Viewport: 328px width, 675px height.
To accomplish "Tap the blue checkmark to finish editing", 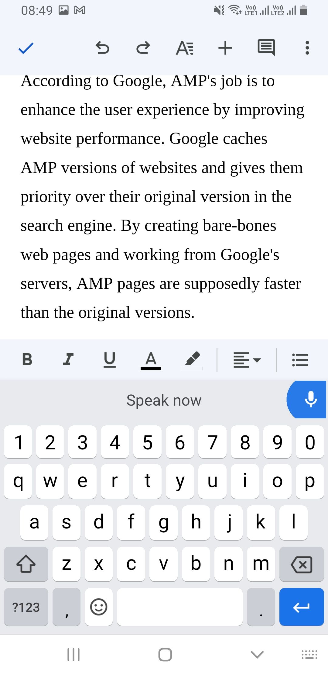I will click(x=26, y=48).
